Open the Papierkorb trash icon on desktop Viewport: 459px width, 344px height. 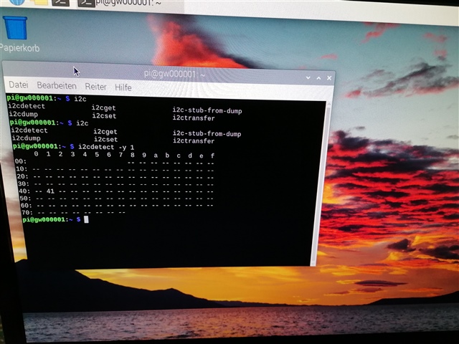[x=15, y=28]
